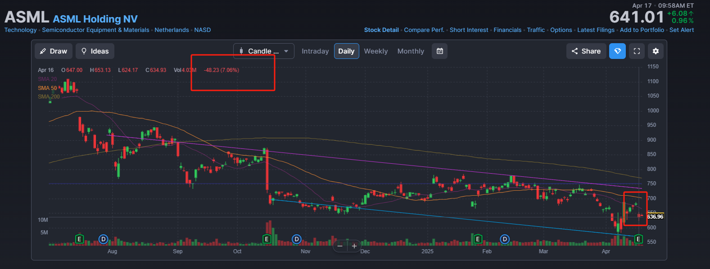Image resolution: width=710 pixels, height=269 pixels.
Task: Switch to the Intraday timeframe
Action: (x=315, y=51)
